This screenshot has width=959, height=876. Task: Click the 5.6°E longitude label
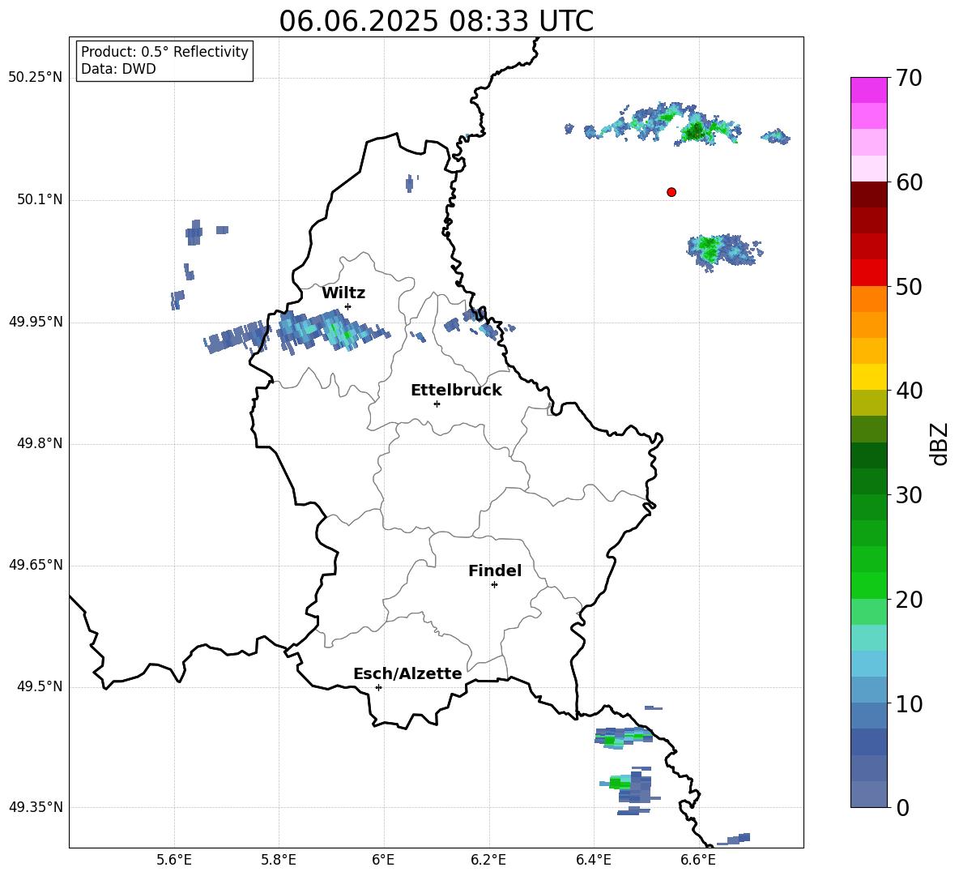click(x=174, y=860)
